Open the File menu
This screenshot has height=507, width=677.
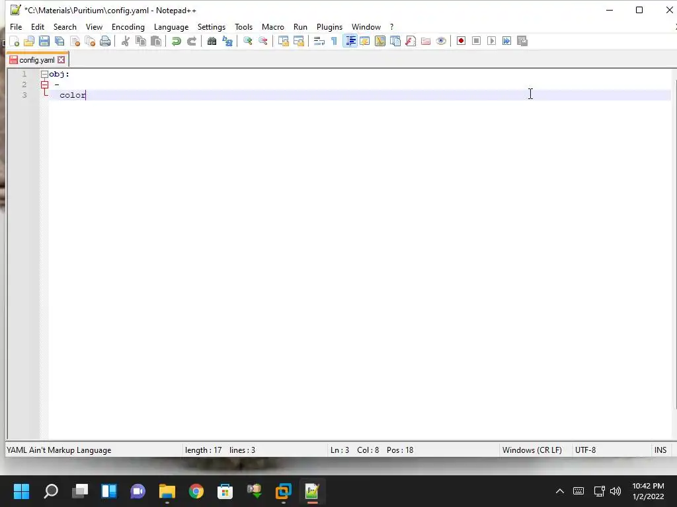16,26
